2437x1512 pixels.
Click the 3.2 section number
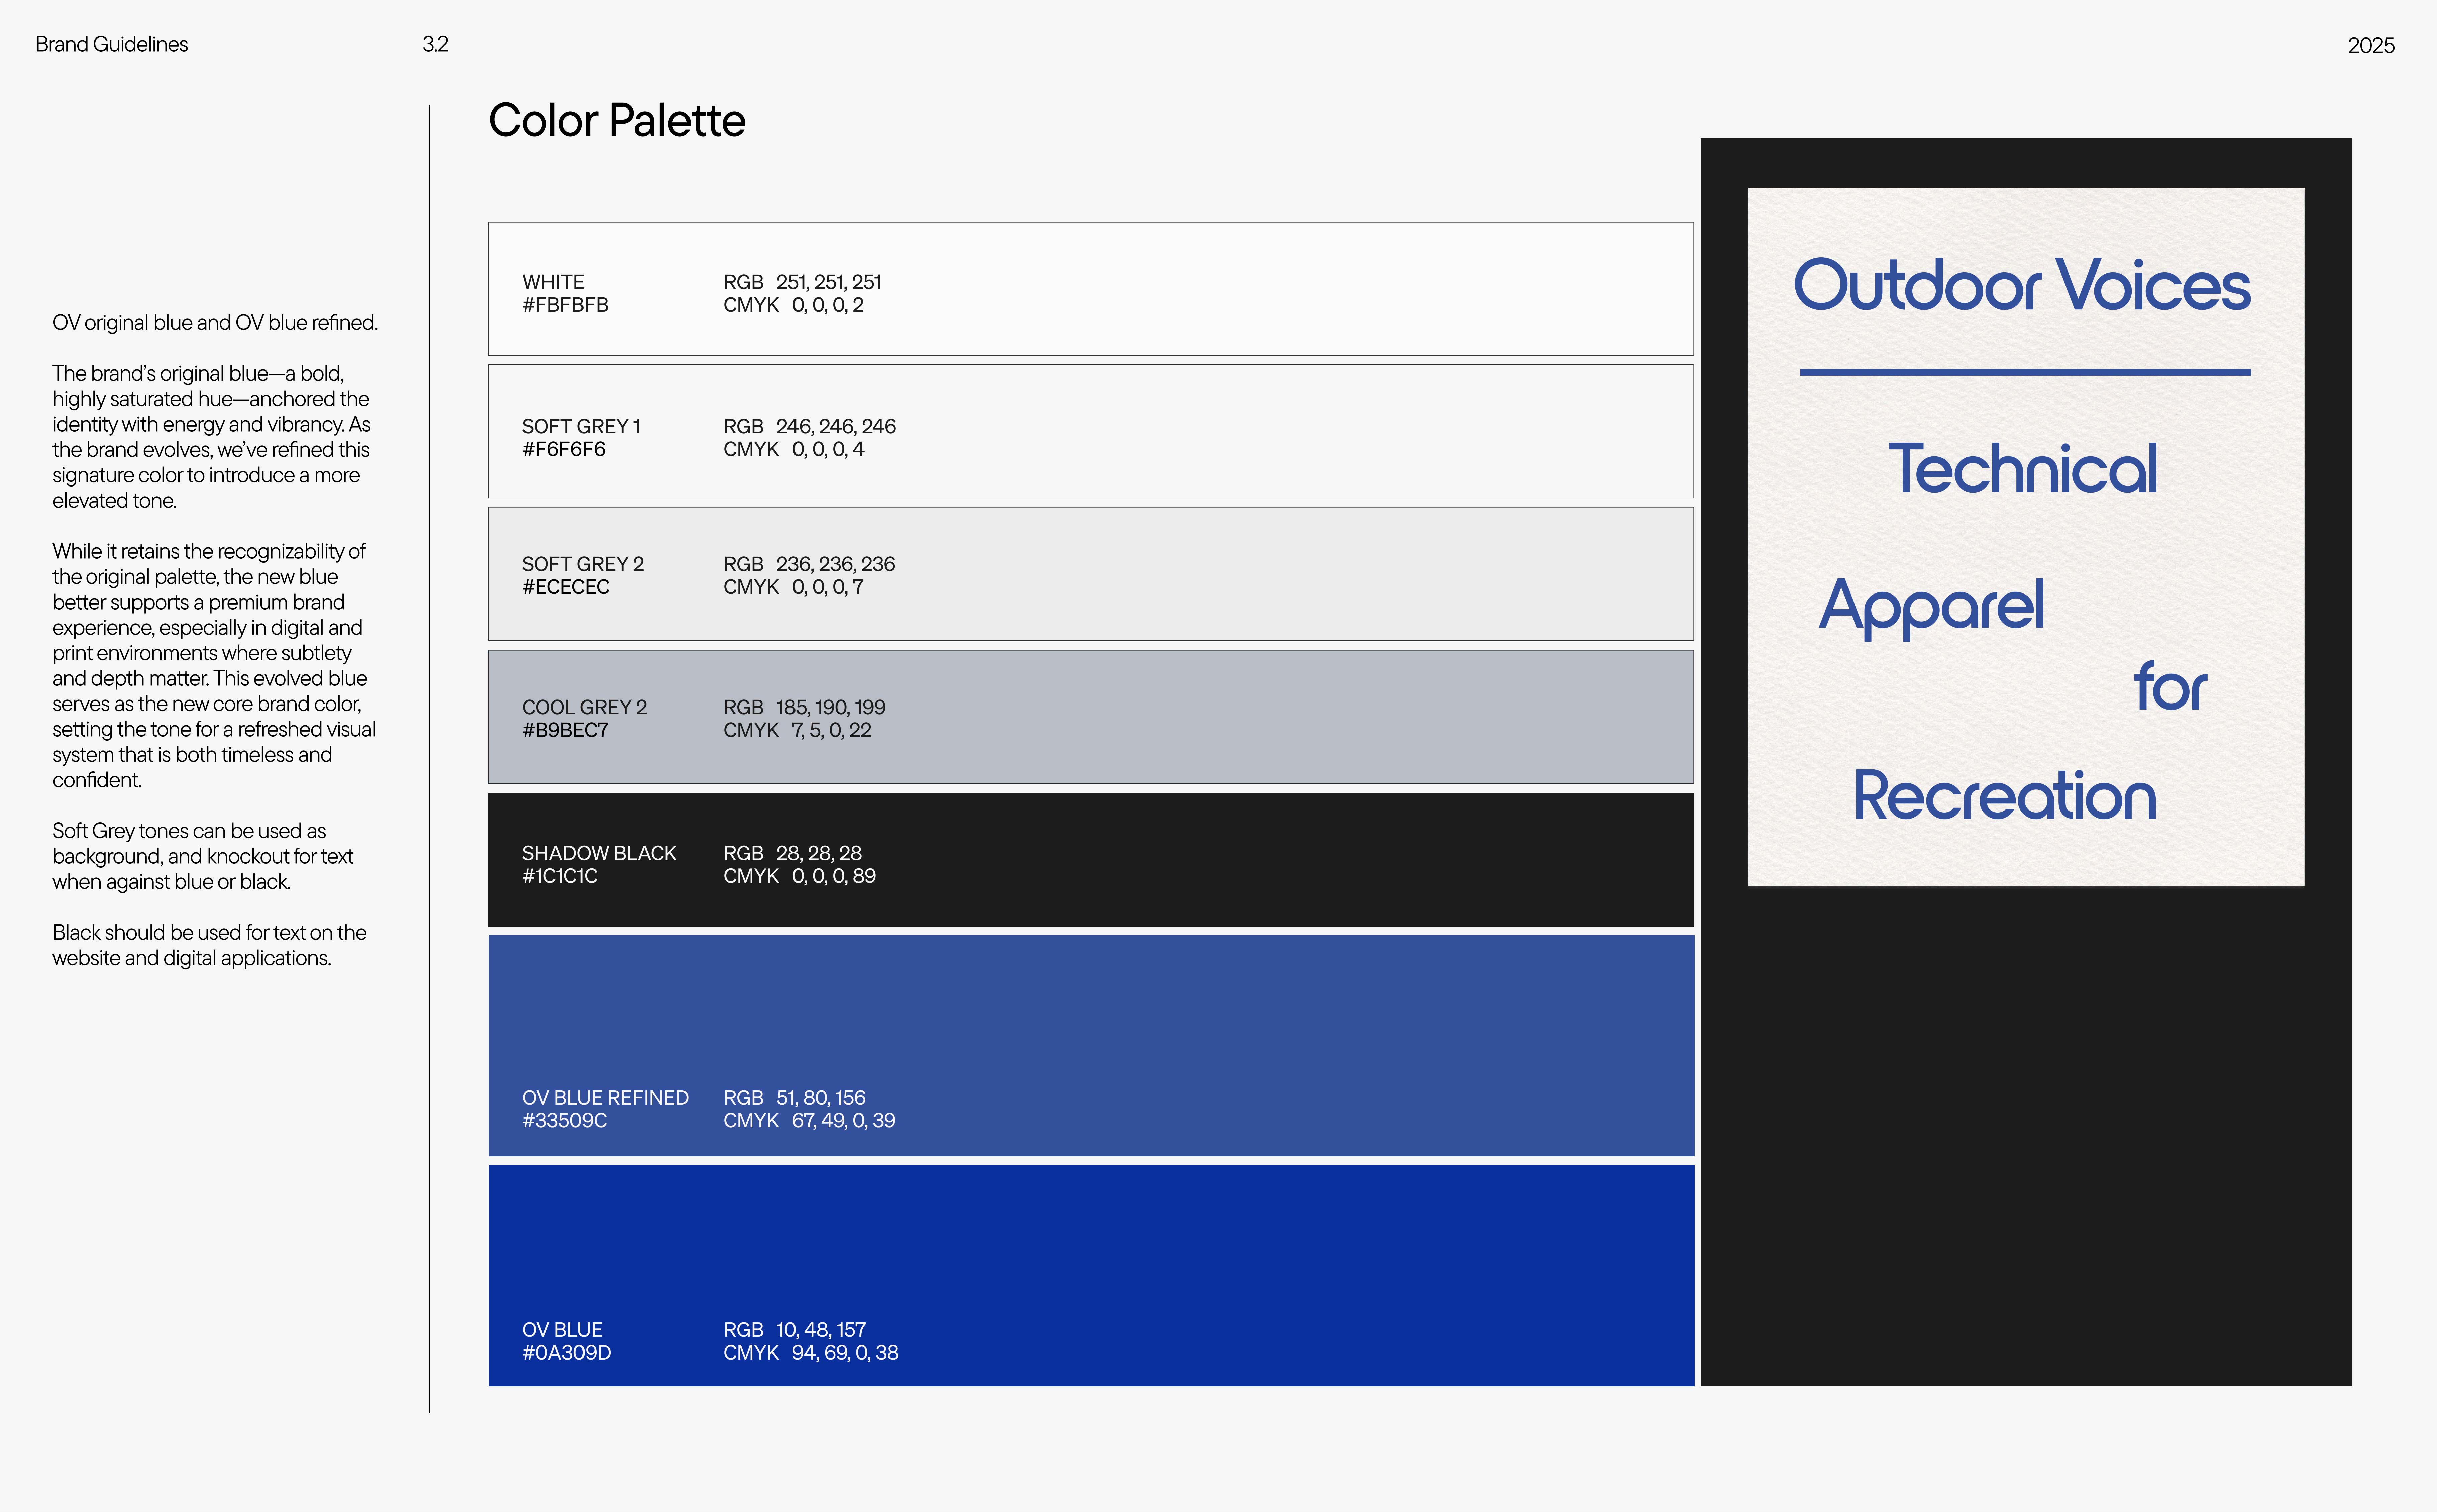click(x=435, y=44)
